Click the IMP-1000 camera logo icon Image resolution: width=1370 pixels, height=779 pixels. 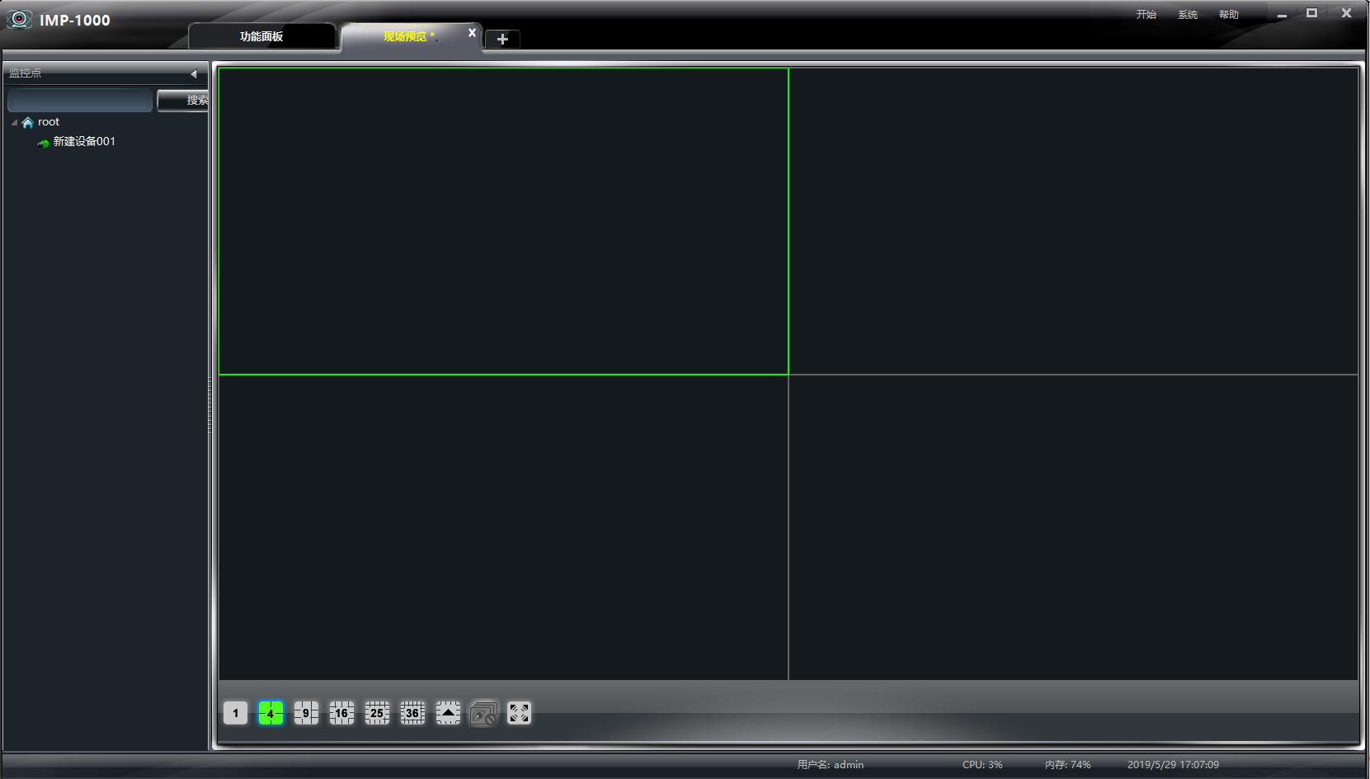tap(19, 19)
